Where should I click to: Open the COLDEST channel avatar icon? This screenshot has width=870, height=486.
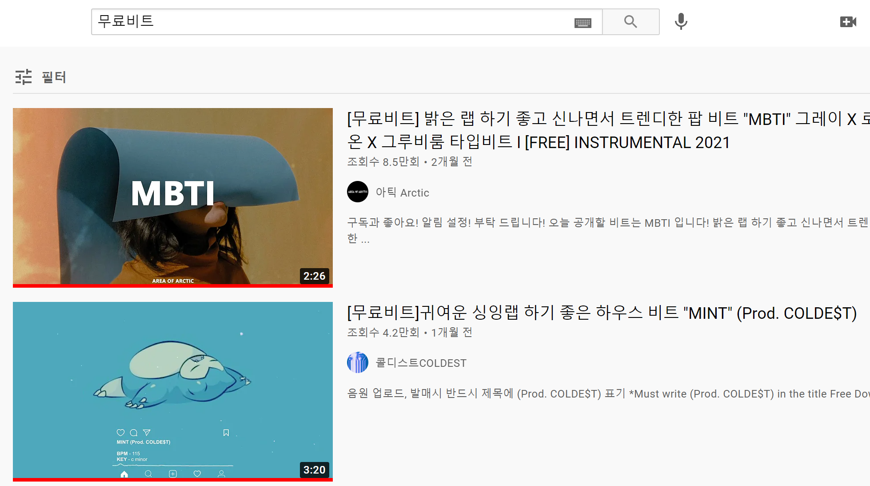click(x=358, y=363)
